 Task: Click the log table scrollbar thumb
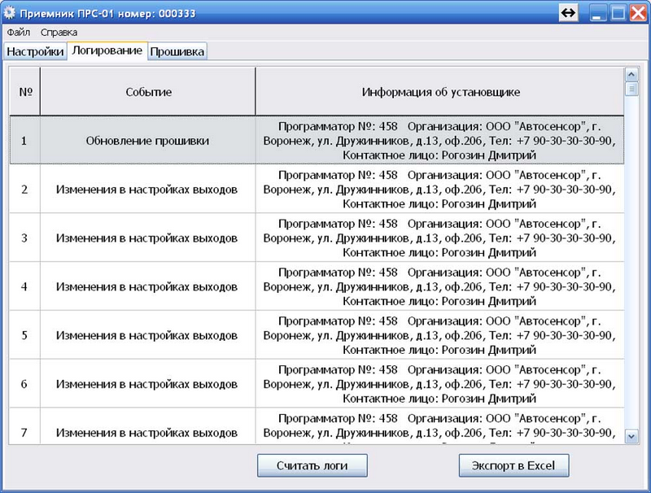[x=631, y=89]
